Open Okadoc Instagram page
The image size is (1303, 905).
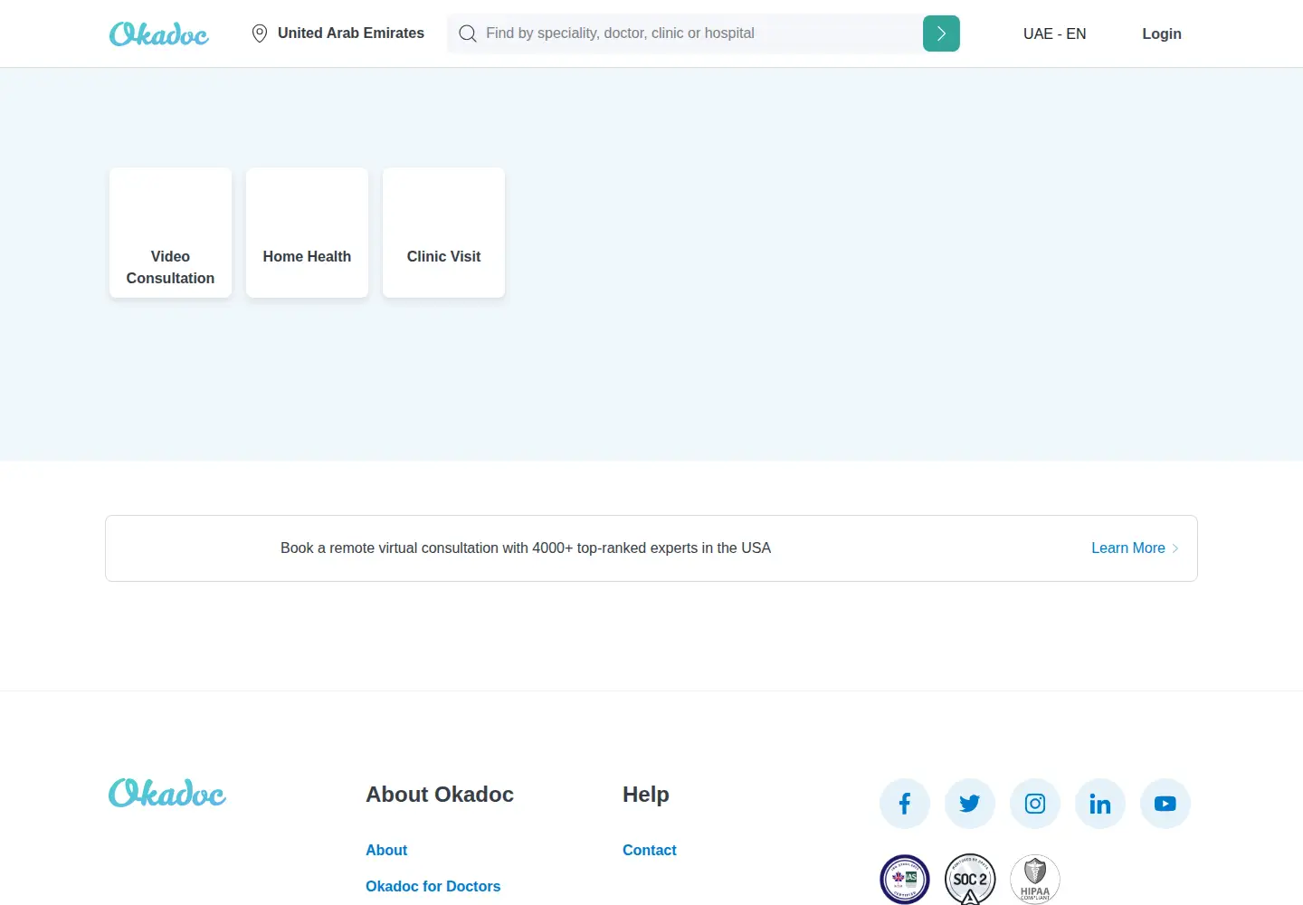tap(1035, 804)
